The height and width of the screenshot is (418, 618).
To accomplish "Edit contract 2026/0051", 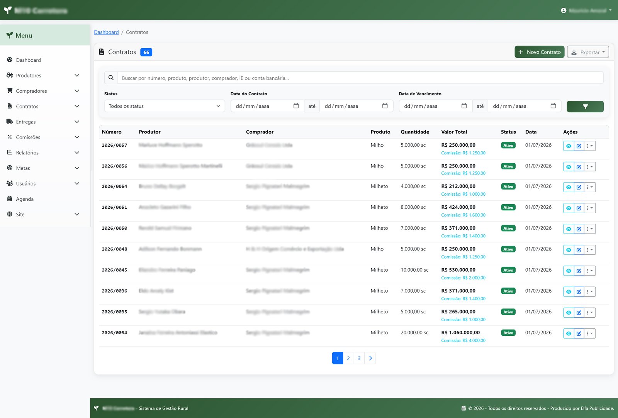I will click(579, 208).
